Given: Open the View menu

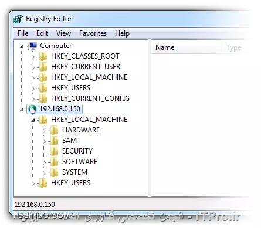Looking at the screenshot, I should (63, 33).
